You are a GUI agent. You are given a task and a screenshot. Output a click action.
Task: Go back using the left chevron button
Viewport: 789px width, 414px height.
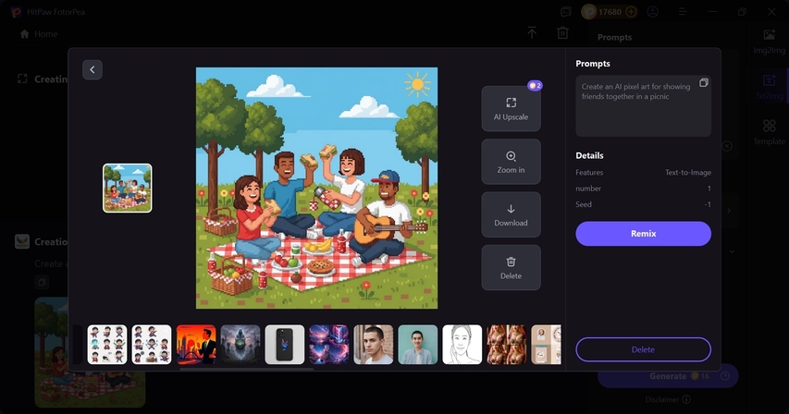[92, 70]
